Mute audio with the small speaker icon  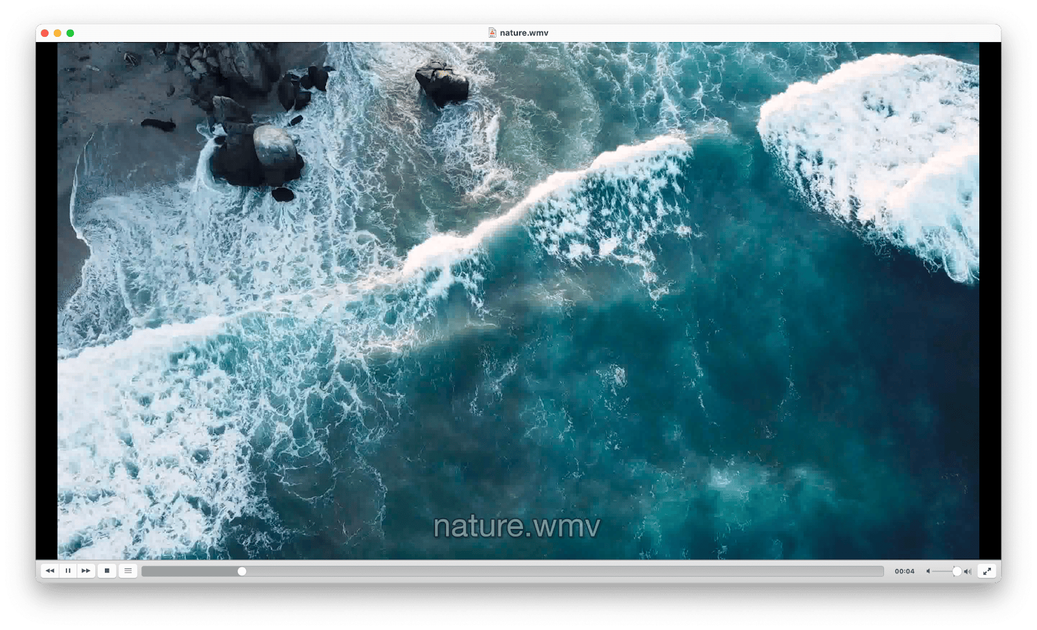tap(928, 571)
